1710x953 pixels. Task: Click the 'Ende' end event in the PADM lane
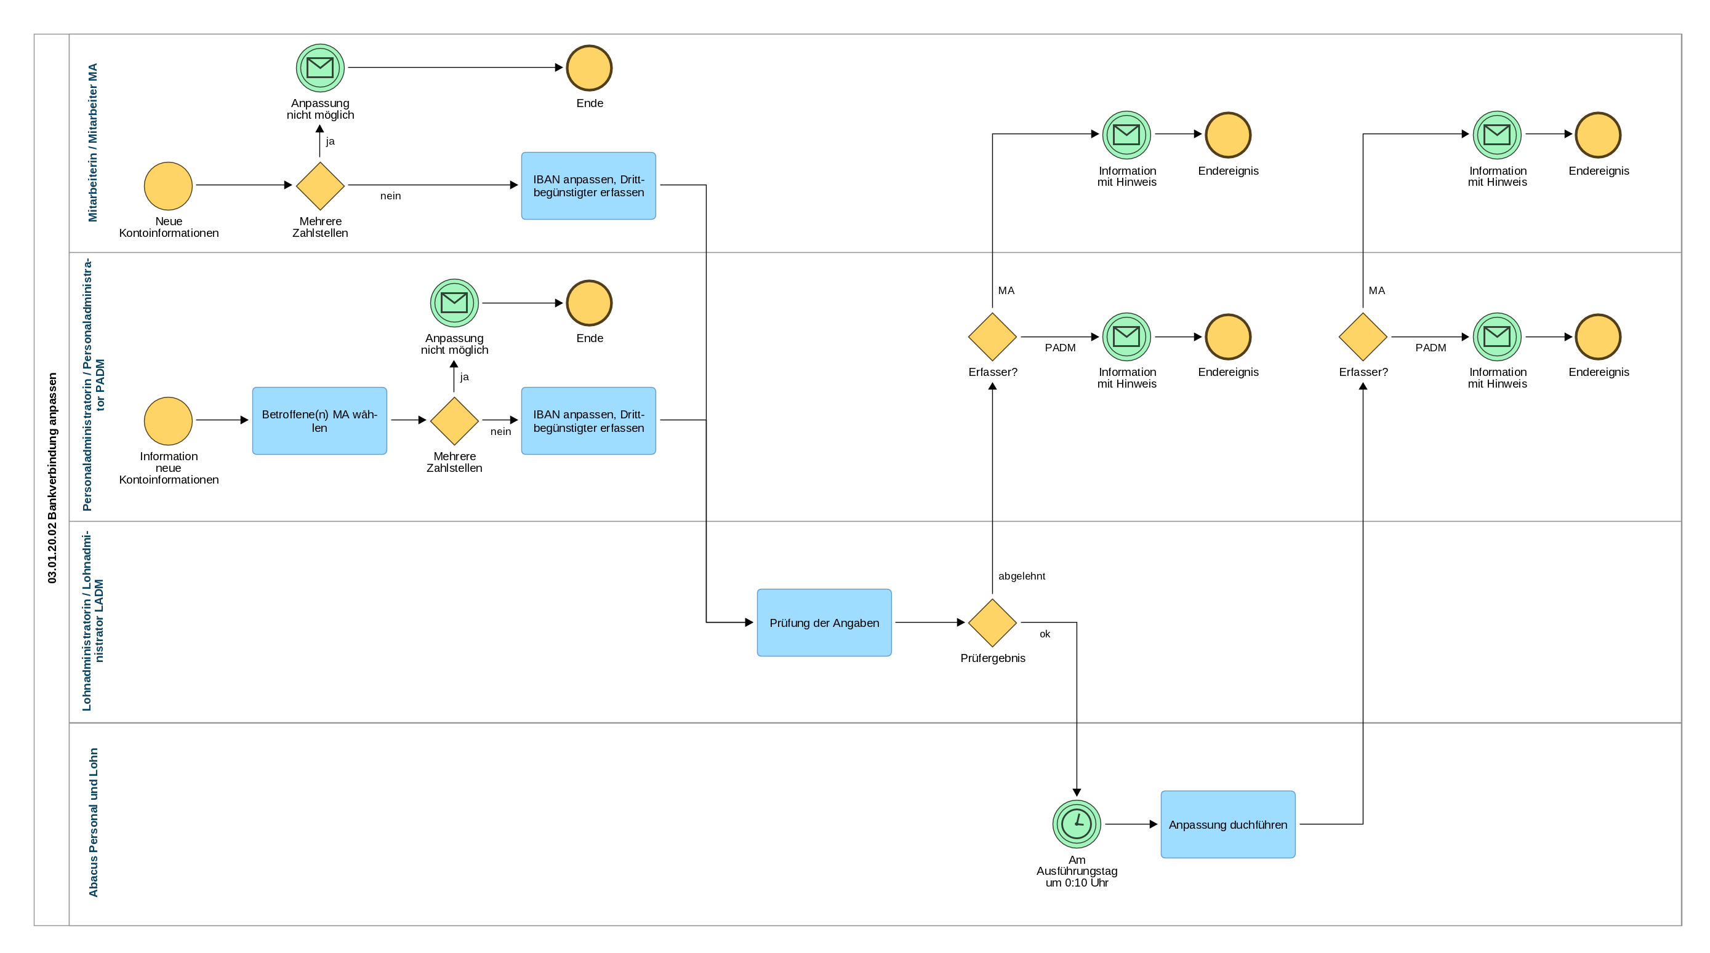pos(589,303)
